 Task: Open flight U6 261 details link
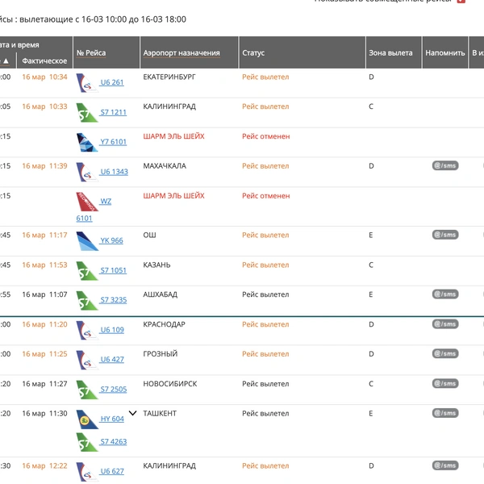(x=112, y=82)
